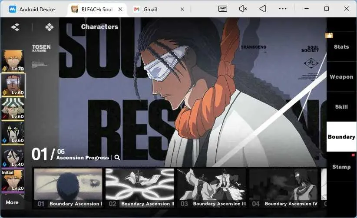357x218 pixels.
Task: Open Boundary Ascension I card
Action: click(x=68, y=188)
